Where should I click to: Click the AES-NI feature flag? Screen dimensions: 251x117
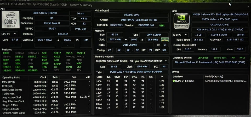(x=7, y=70)
